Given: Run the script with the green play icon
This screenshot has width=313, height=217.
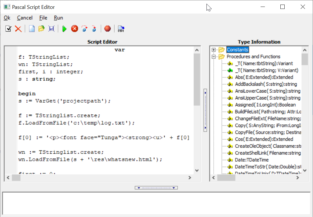Looking at the screenshot, I should tap(64, 29).
